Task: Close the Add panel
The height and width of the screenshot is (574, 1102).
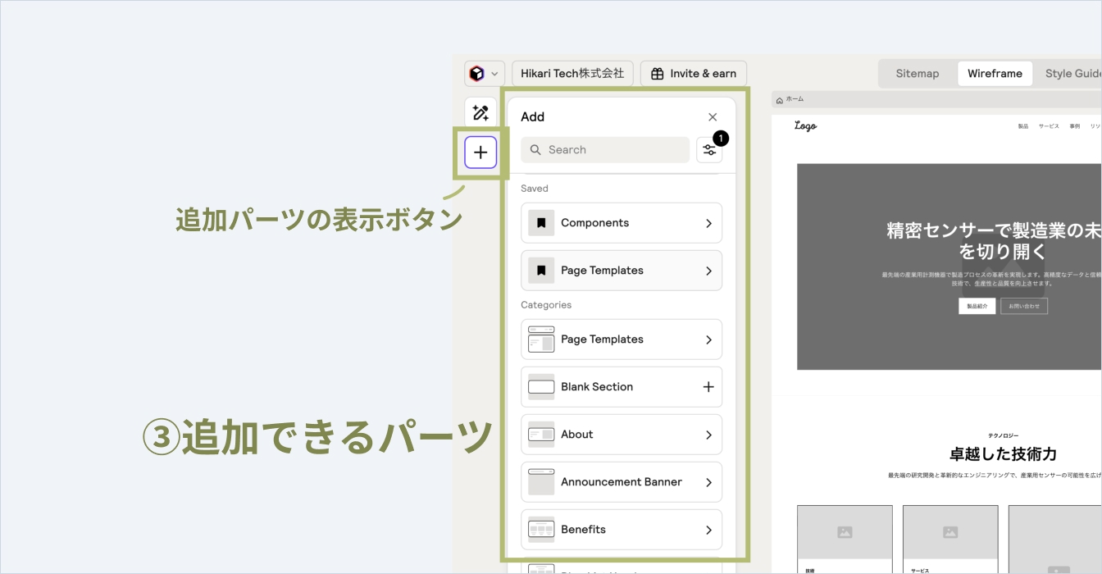Action: click(713, 117)
